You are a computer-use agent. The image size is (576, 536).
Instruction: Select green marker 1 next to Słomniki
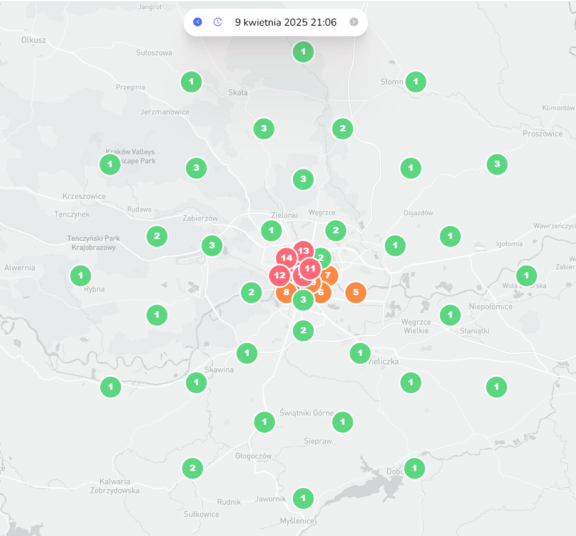416,81
